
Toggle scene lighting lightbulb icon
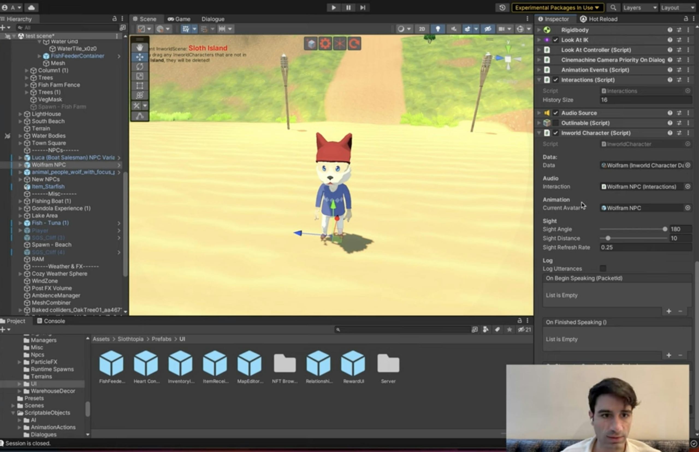438,29
